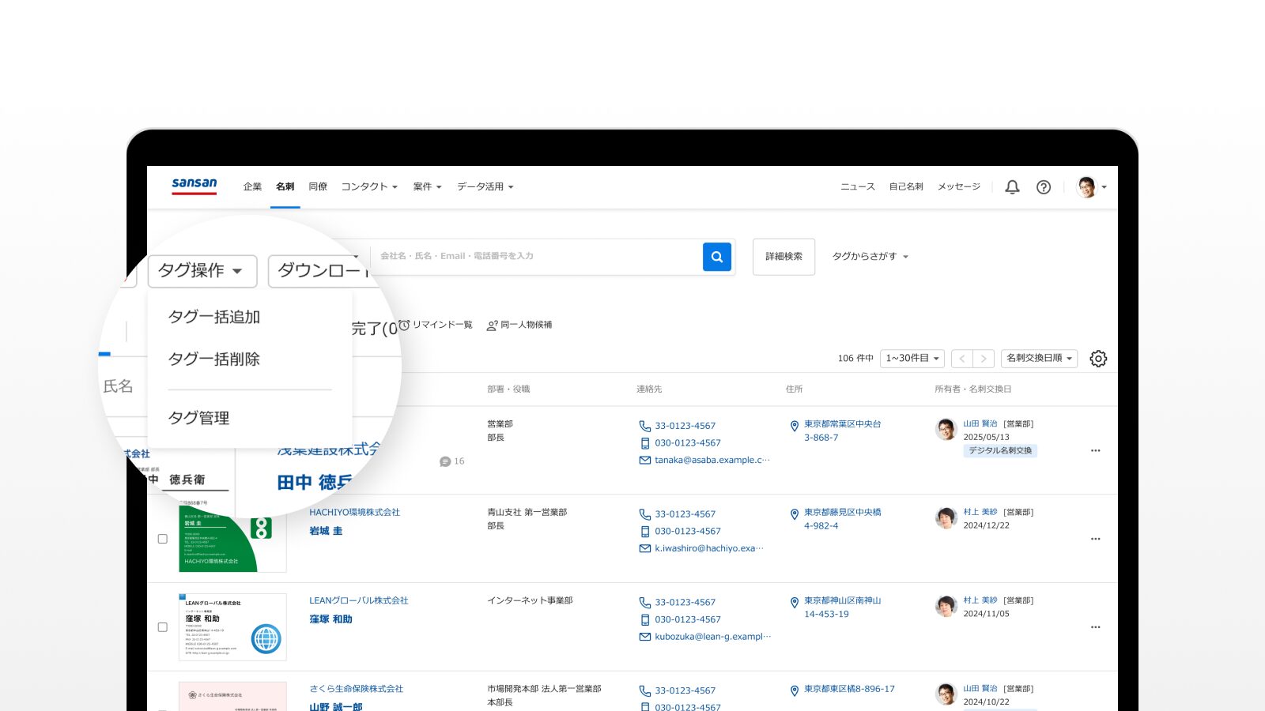The image size is (1265, 711).
Task: Open the LEANグローバル business card thumbnail
Action: click(x=232, y=627)
